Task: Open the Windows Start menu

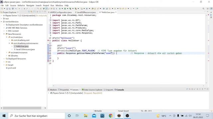Action: [4, 116]
